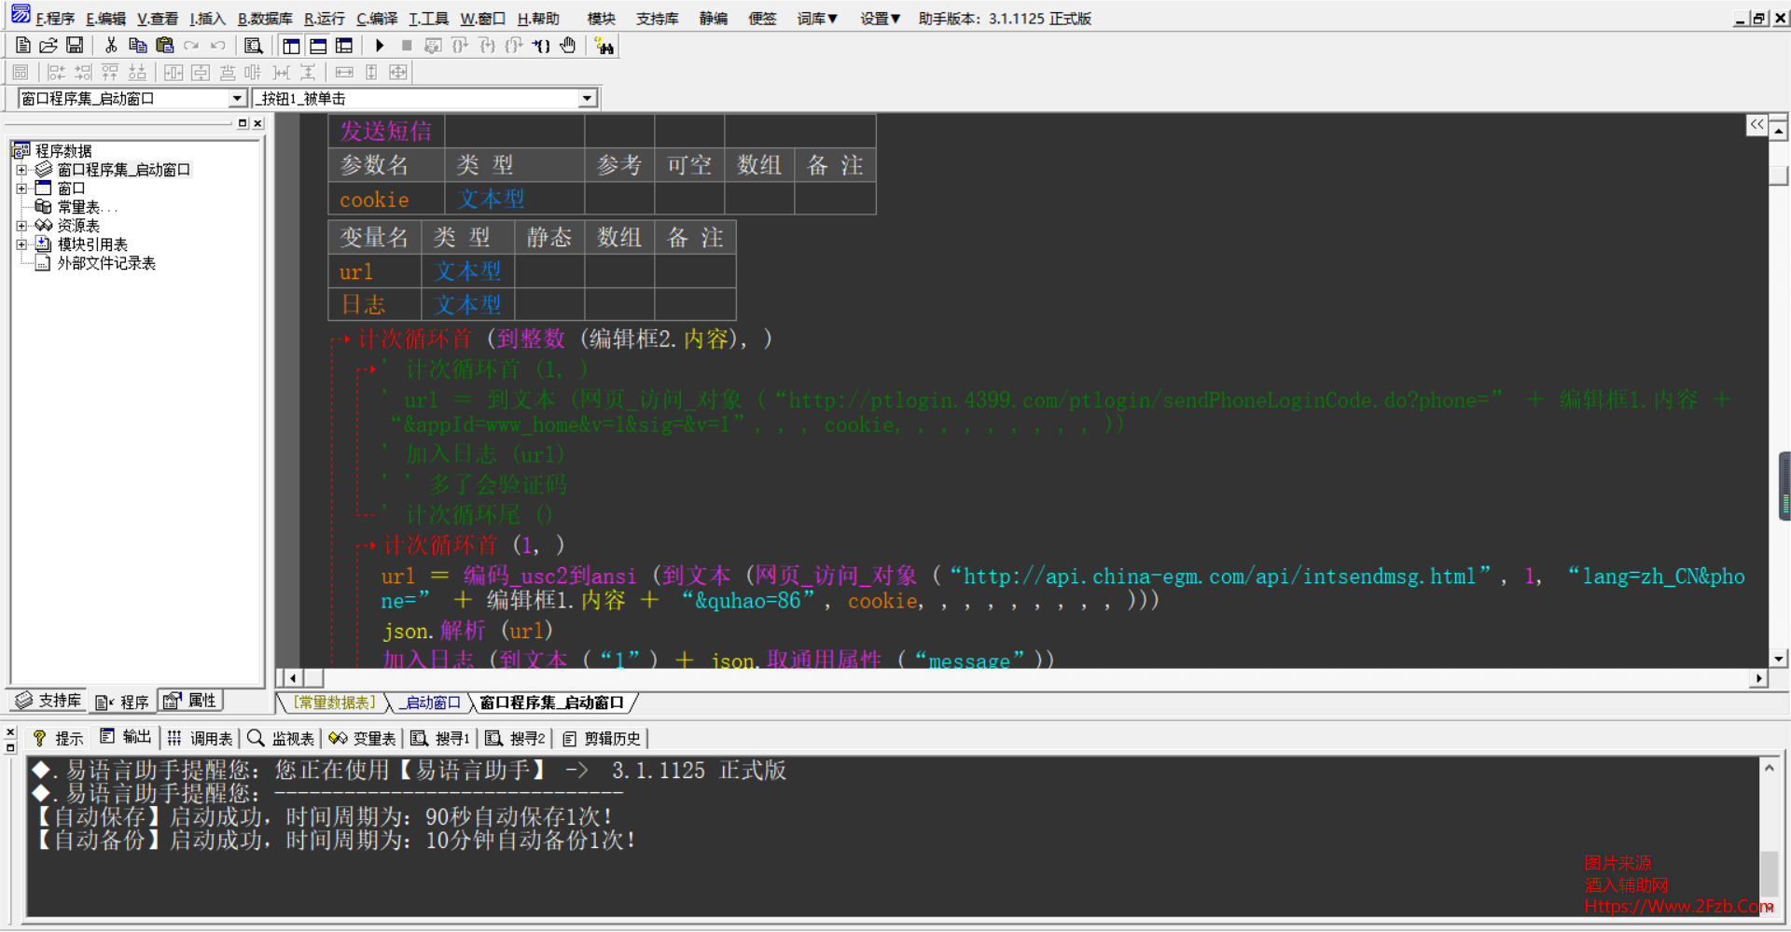Screen dimensions: 1791x932
Task: Click the stop square icon in the toolbar
Action: (407, 45)
